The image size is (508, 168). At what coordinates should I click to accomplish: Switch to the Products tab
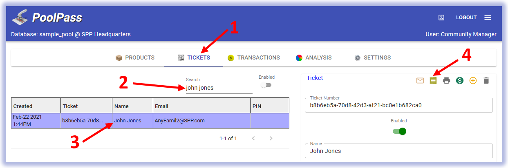pos(135,58)
